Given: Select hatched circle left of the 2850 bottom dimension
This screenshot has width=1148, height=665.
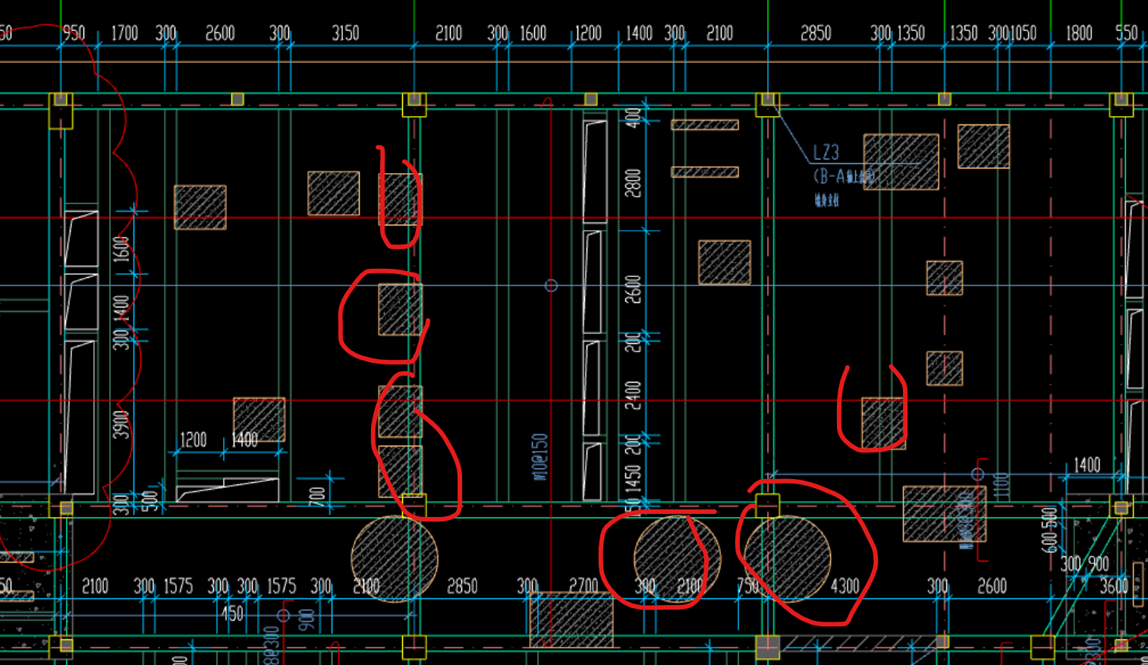Looking at the screenshot, I should 395,559.
